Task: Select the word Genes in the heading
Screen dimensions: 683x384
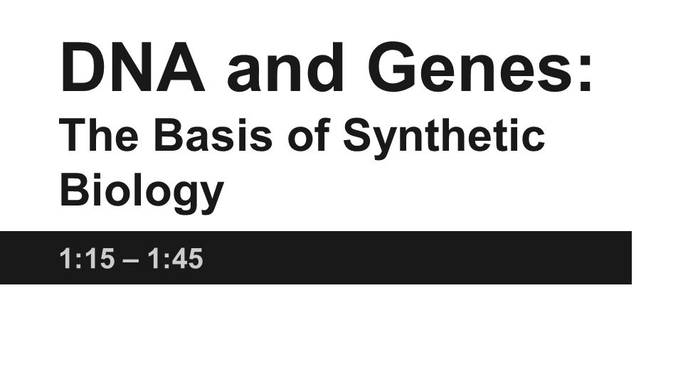Action: [472, 68]
